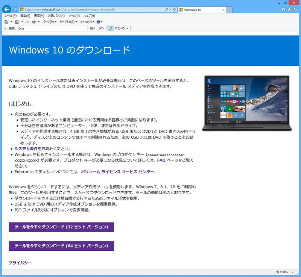Open Favorites star icon at top right
Viewport: 301px width, 277px height.
click(x=289, y=9)
